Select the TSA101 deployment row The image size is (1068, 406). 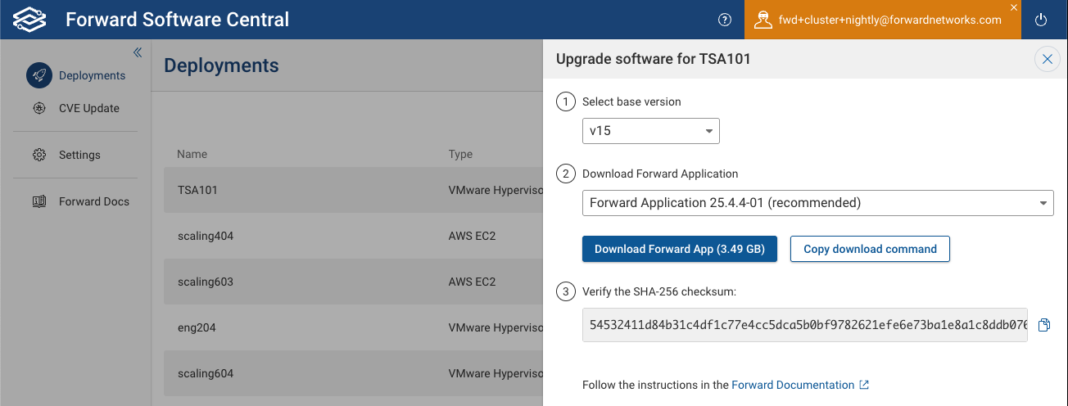(353, 190)
